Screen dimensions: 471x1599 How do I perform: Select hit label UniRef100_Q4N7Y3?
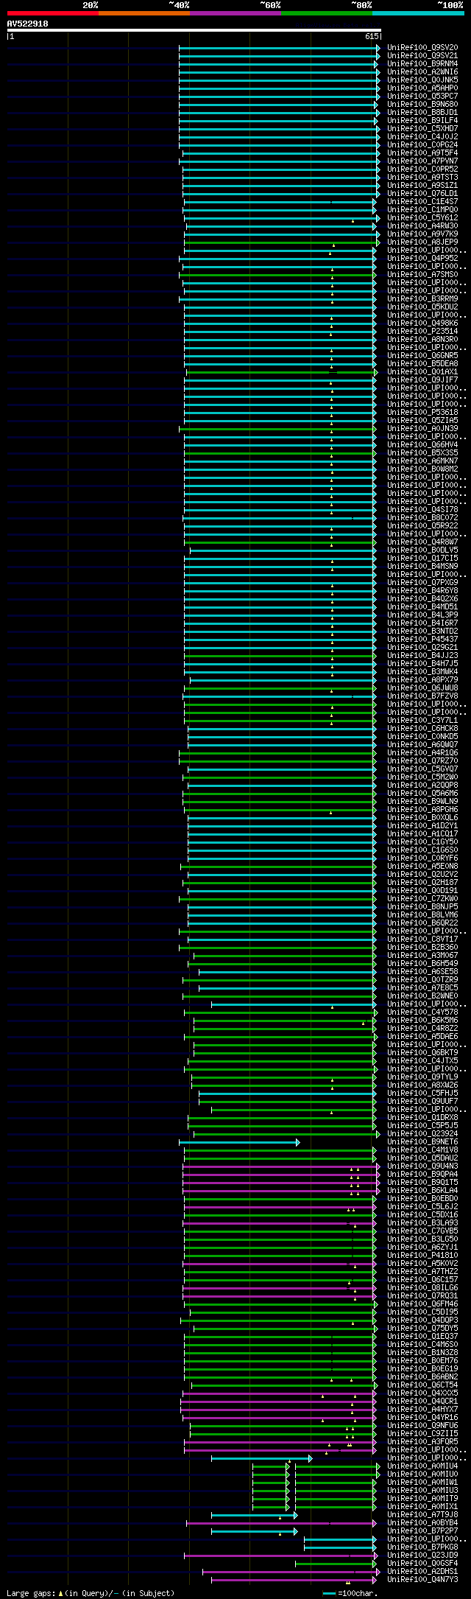[422, 1580]
